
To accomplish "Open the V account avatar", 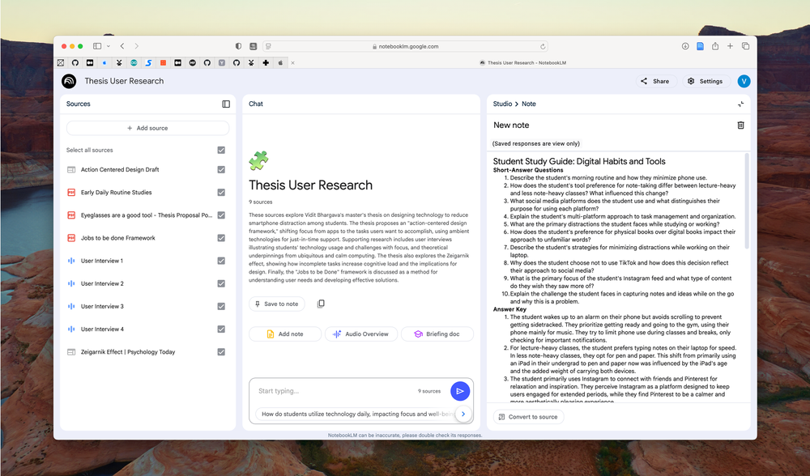I will (744, 81).
